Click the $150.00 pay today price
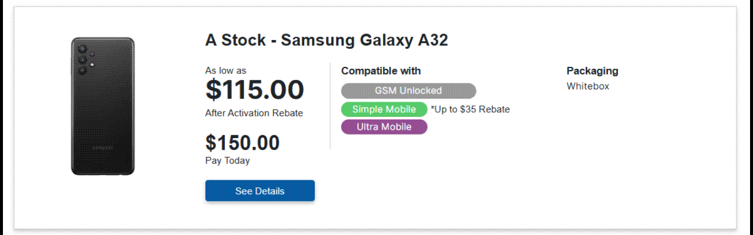 [242, 143]
